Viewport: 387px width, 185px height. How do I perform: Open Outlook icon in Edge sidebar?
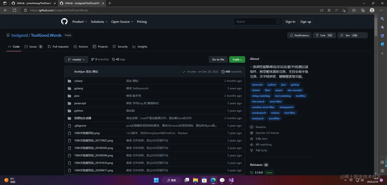(382, 44)
